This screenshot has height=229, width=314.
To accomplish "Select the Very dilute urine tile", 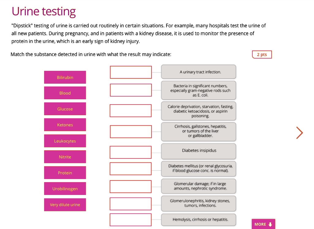I will [65, 204].
